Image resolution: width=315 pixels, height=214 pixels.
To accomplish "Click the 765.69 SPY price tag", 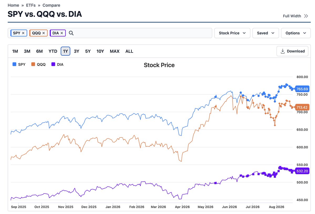I will point(302,89).
